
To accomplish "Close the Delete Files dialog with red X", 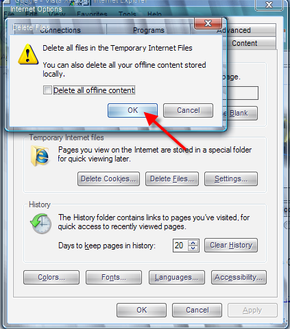I will (208, 23).
